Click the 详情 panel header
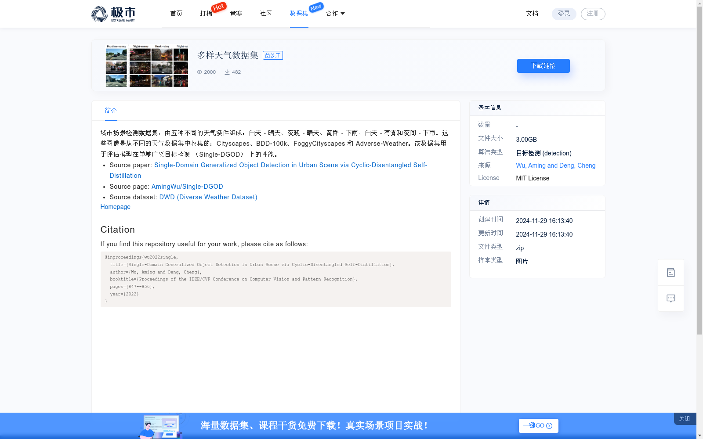The width and height of the screenshot is (703, 439). (537, 203)
